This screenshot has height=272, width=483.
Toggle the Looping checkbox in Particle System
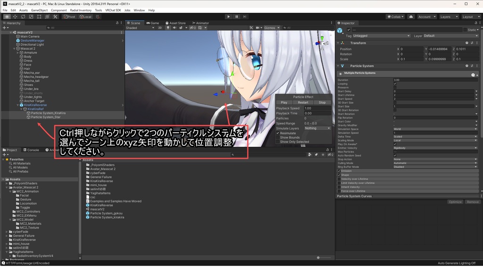395,84
